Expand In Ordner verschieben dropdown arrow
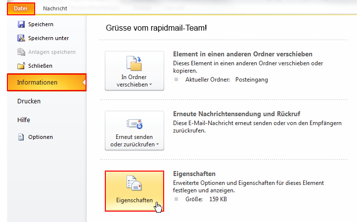The height and width of the screenshot is (222, 357). pyautogui.click(x=150, y=85)
